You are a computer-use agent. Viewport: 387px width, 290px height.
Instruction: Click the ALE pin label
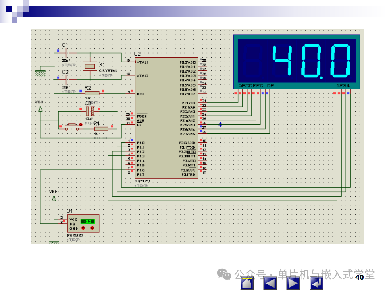[140, 120]
